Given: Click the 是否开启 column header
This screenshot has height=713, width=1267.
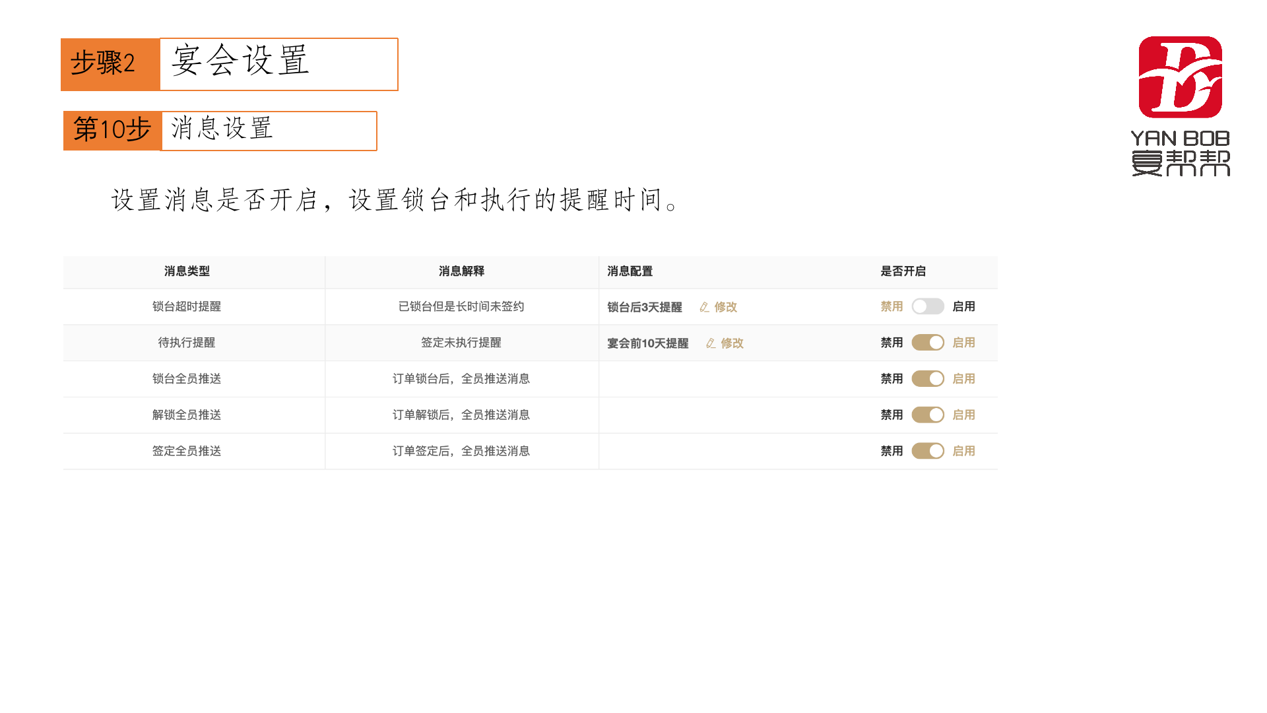Looking at the screenshot, I should (903, 271).
